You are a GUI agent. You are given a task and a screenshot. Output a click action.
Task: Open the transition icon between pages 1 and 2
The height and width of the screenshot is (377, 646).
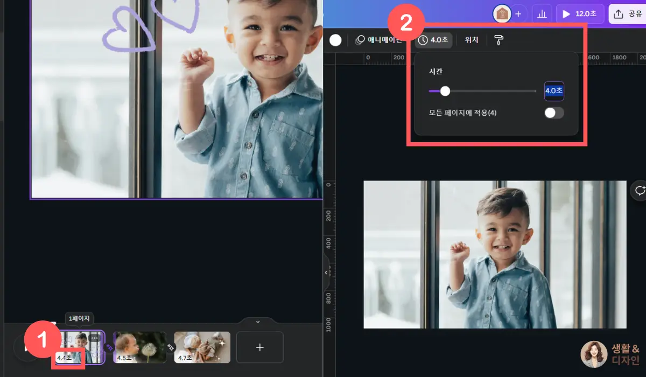coord(109,347)
